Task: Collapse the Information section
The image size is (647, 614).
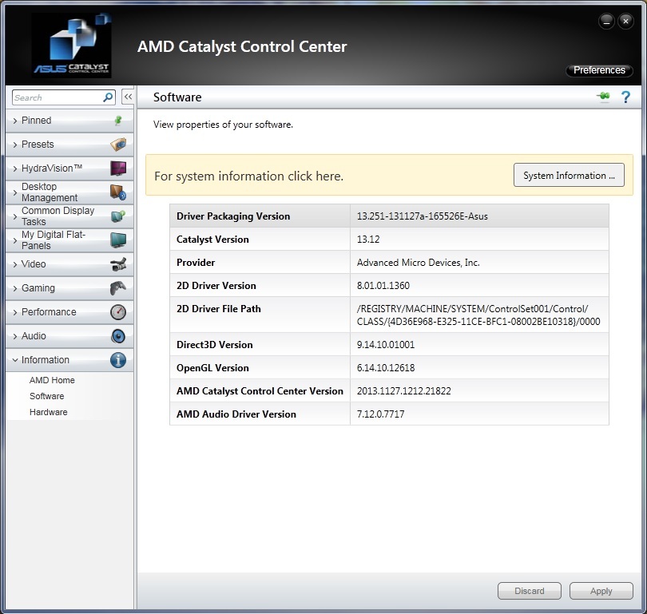Action: pos(69,359)
